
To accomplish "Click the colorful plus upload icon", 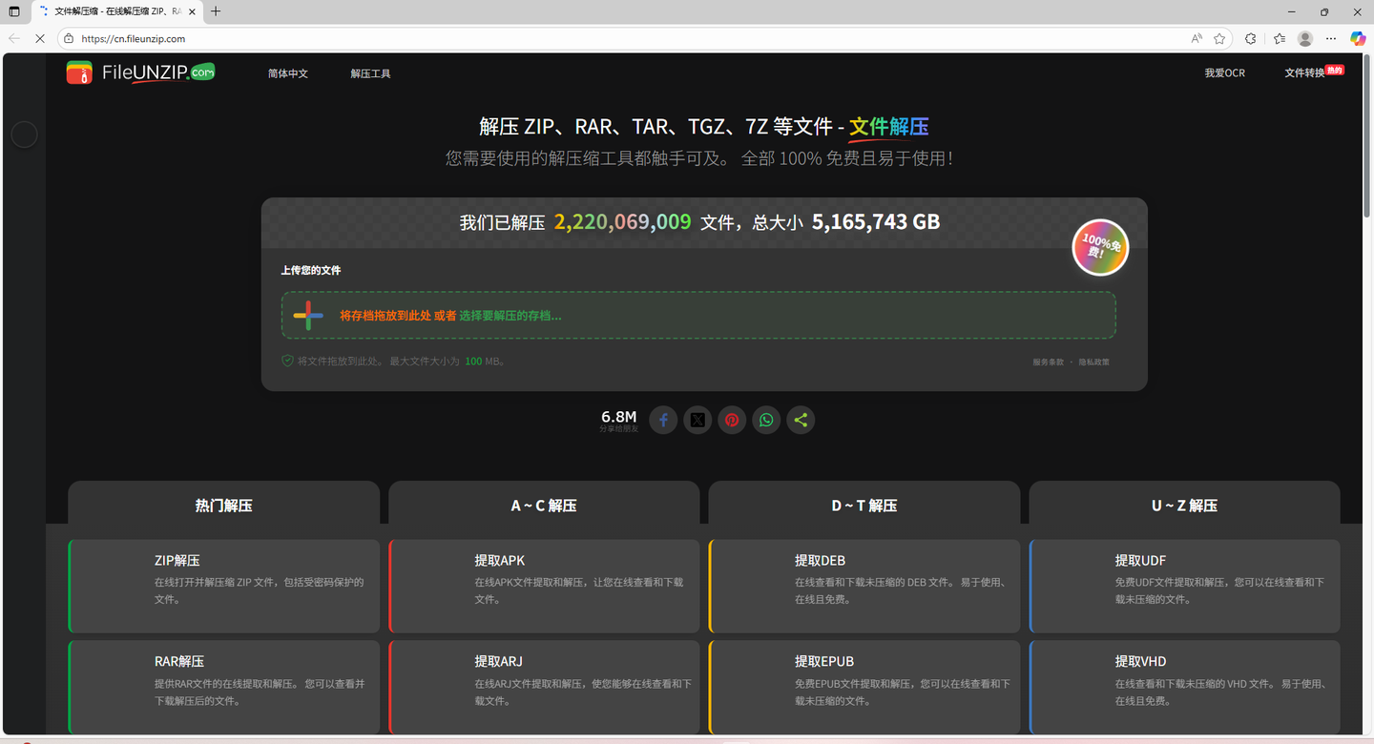I will (x=308, y=315).
